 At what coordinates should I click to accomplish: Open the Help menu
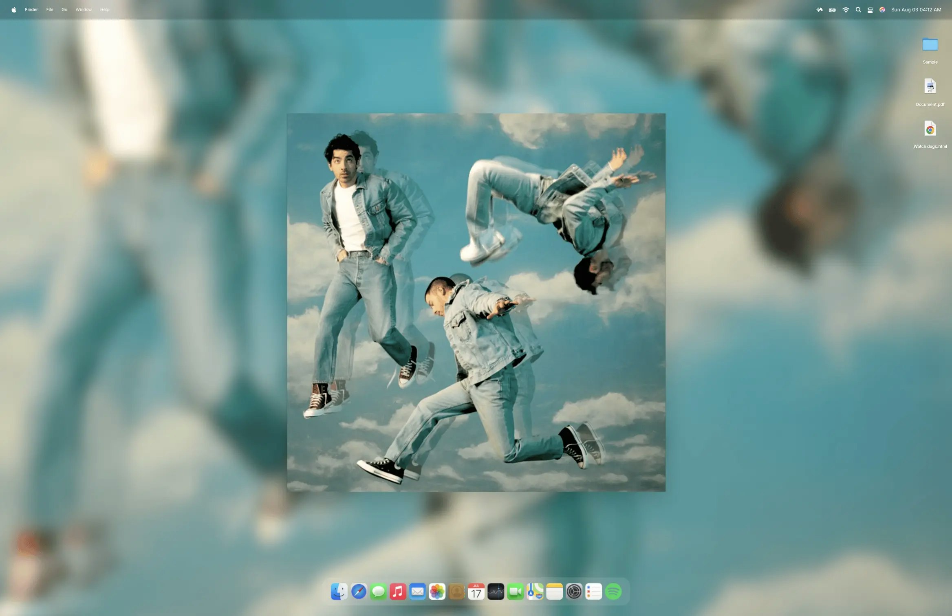(105, 10)
